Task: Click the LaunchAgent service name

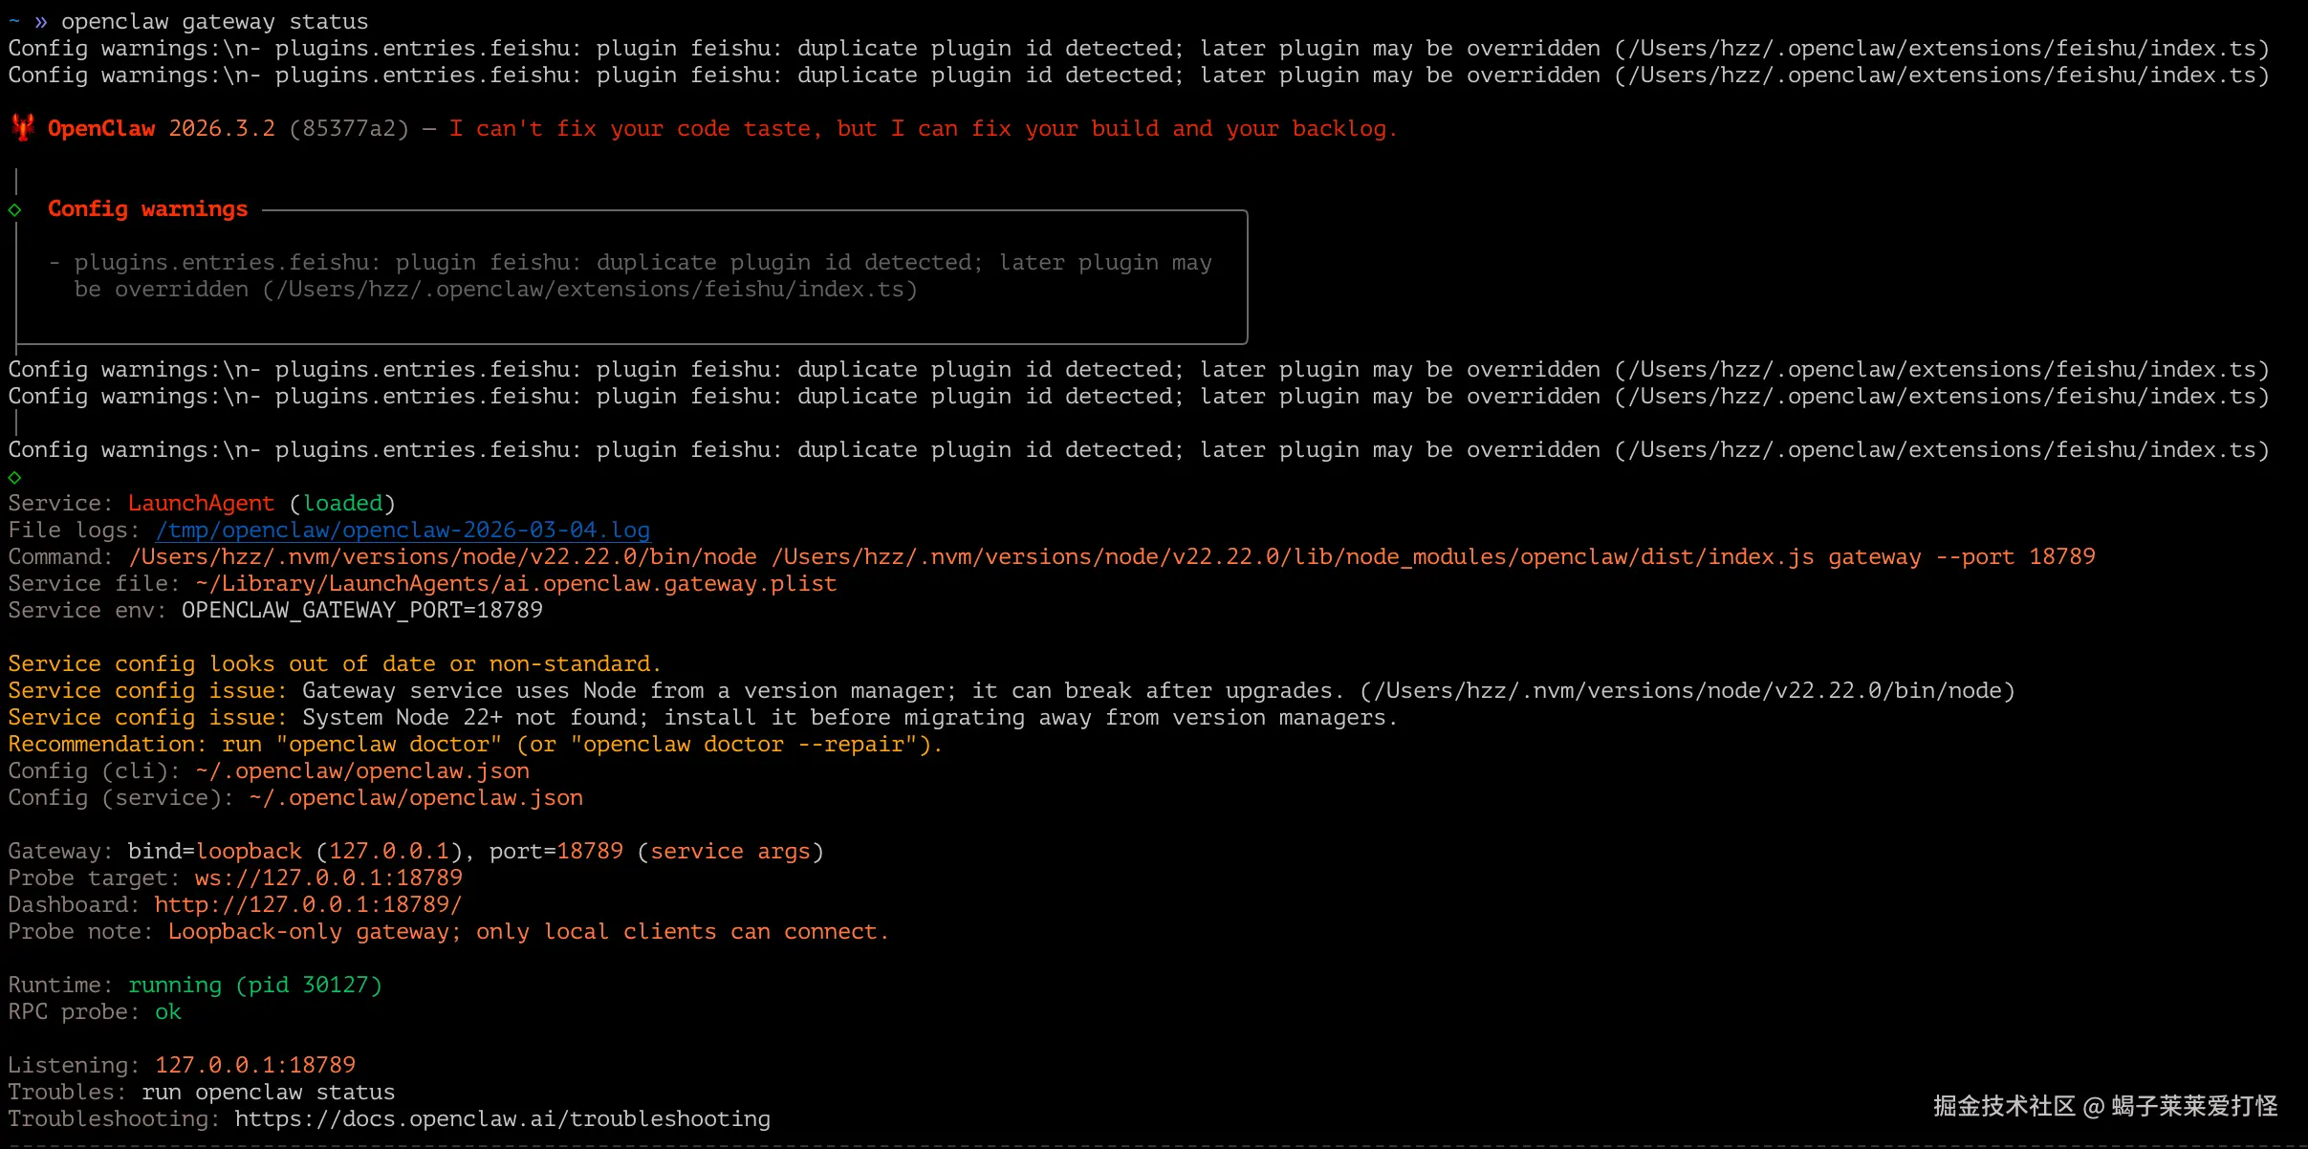Action: pos(201,503)
